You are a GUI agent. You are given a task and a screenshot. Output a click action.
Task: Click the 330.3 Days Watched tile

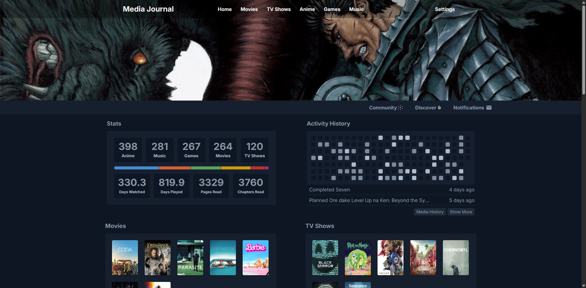click(x=132, y=186)
